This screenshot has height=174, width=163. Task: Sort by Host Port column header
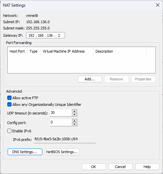[x=17, y=51]
